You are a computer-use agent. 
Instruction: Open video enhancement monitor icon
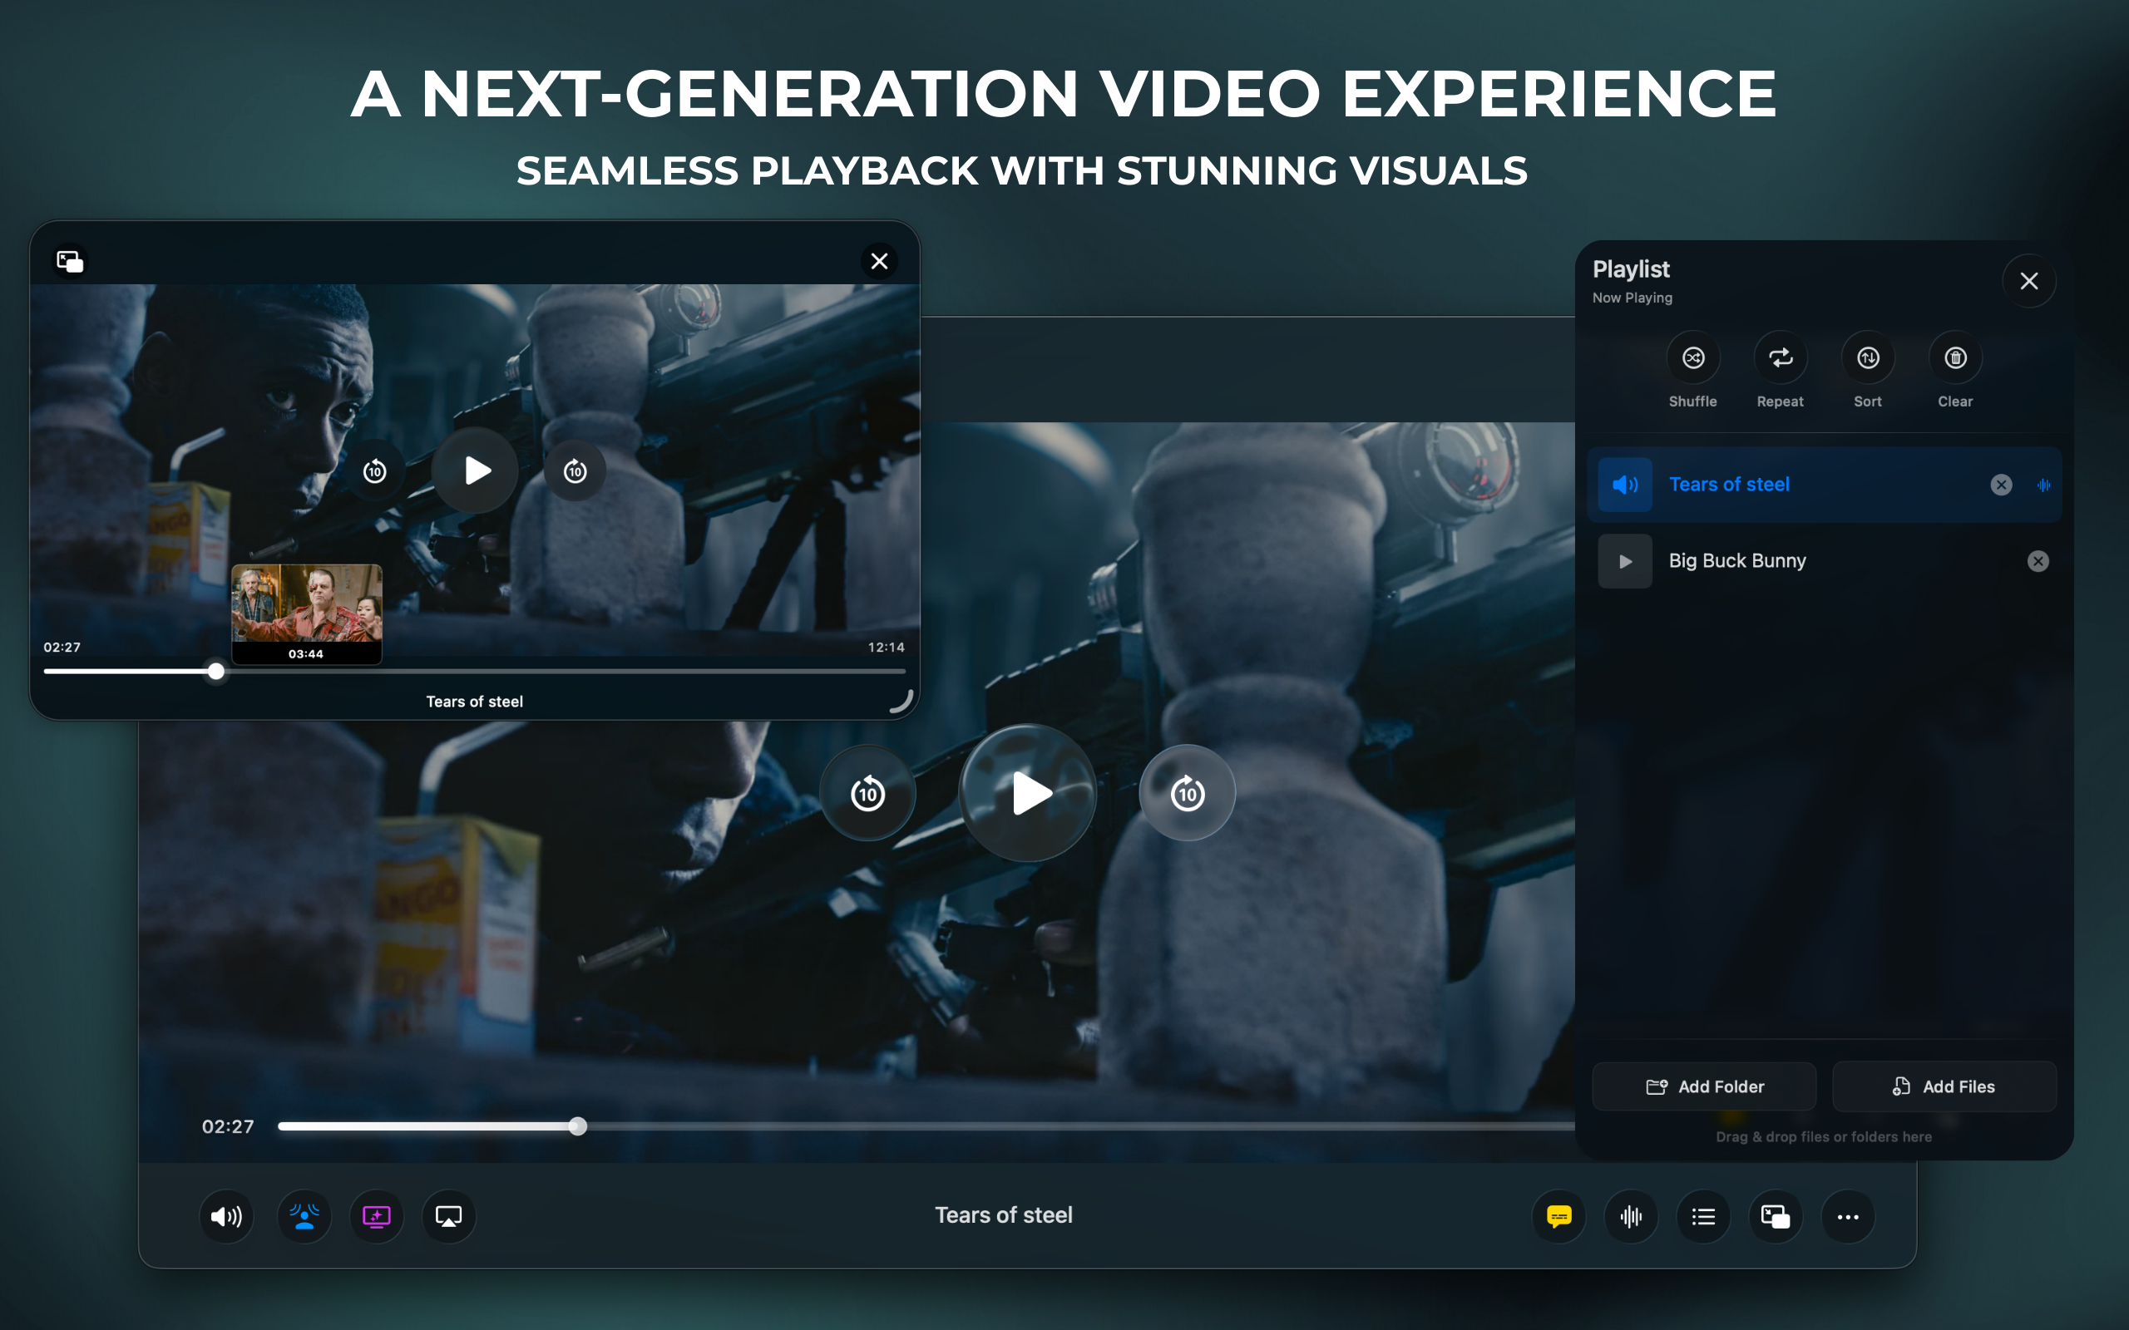377,1216
